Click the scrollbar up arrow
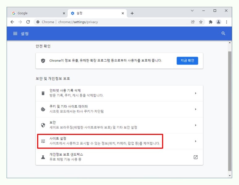The height and width of the screenshot is (185, 239). pos(230,43)
